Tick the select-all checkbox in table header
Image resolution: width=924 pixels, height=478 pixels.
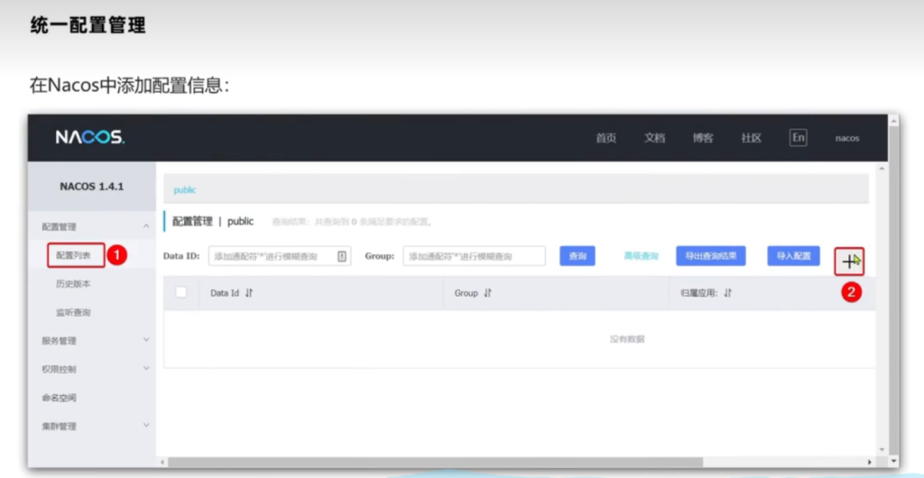[181, 292]
